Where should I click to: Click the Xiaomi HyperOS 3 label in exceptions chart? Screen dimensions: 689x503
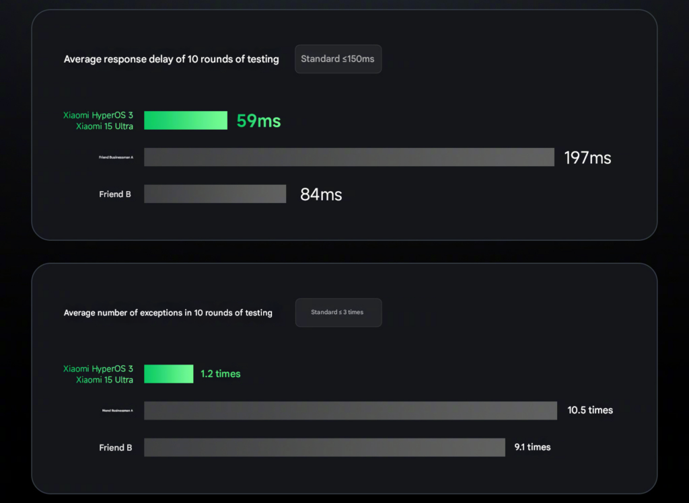[98, 369]
